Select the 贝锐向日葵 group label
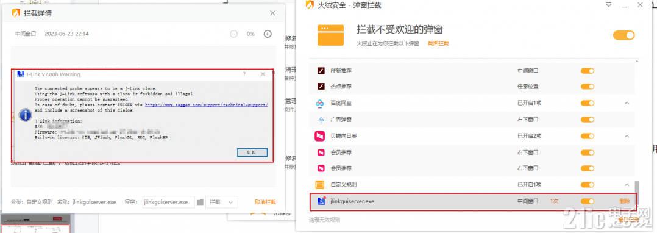Image resolution: width=657 pixels, height=233 pixels. (344, 136)
